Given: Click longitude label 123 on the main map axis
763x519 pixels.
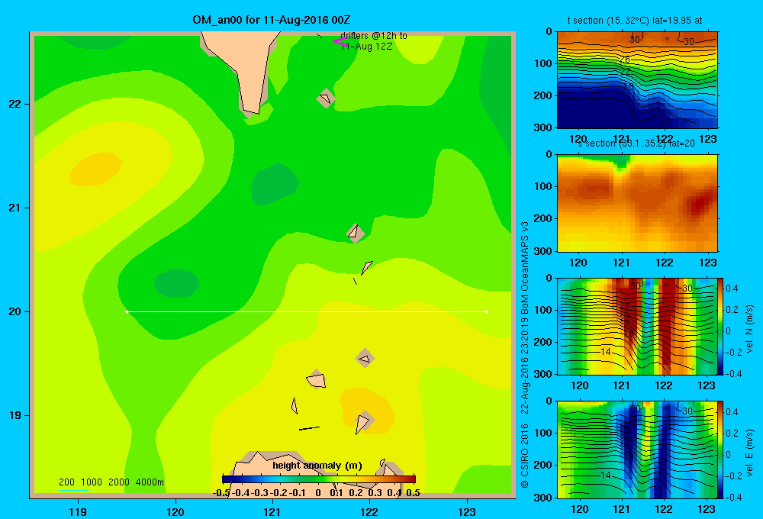Looking at the screenshot, I should (x=467, y=511).
